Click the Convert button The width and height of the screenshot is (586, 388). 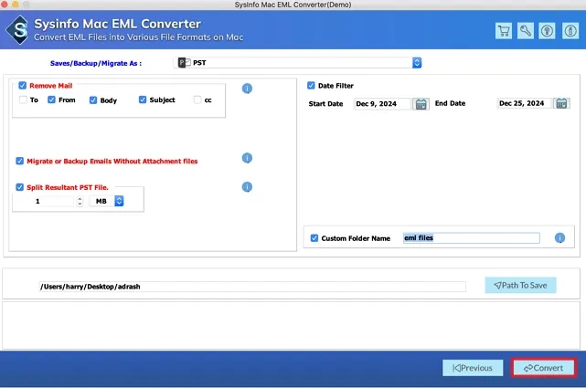tap(543, 368)
